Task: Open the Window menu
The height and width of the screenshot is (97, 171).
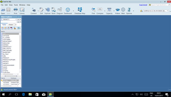Action: (22, 5)
